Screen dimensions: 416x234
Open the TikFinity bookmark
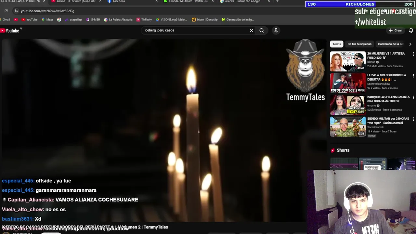tap(144, 19)
